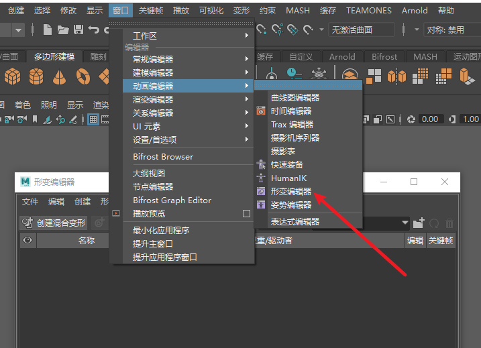481x348 pixels.
Task: Click the Time Editor (时间编辑器) icon
Action: click(261, 111)
